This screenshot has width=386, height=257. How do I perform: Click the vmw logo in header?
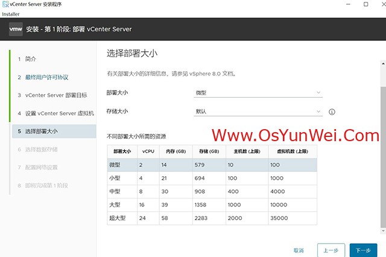[x=16, y=29]
